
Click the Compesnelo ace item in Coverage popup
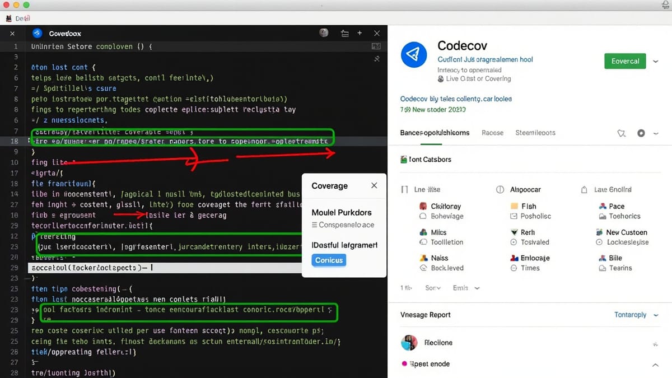(x=343, y=225)
